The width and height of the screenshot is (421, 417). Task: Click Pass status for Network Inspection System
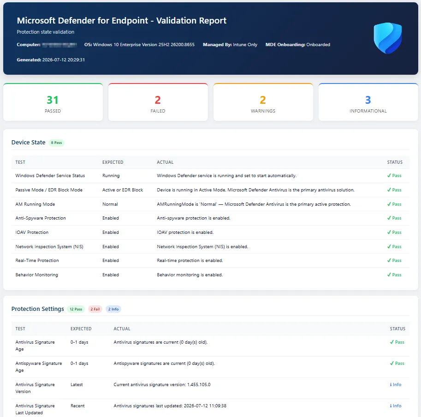[x=394, y=246]
